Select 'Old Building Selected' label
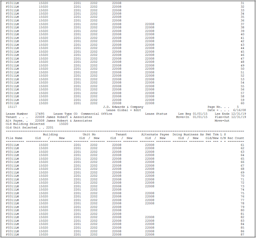Viewport: 256px width, 238px height. (x=25, y=124)
